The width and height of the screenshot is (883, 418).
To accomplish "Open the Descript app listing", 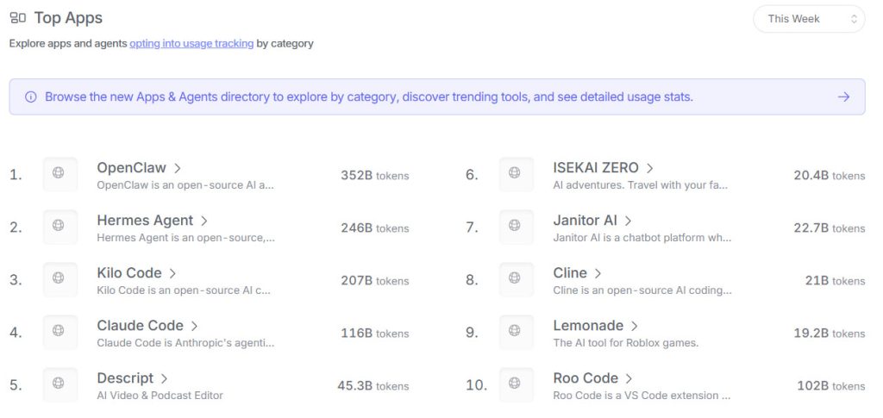I will tap(125, 378).
